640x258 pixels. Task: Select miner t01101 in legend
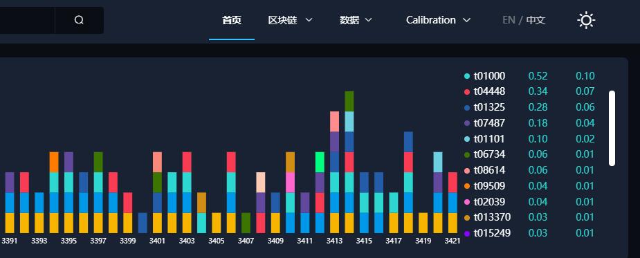click(x=489, y=139)
